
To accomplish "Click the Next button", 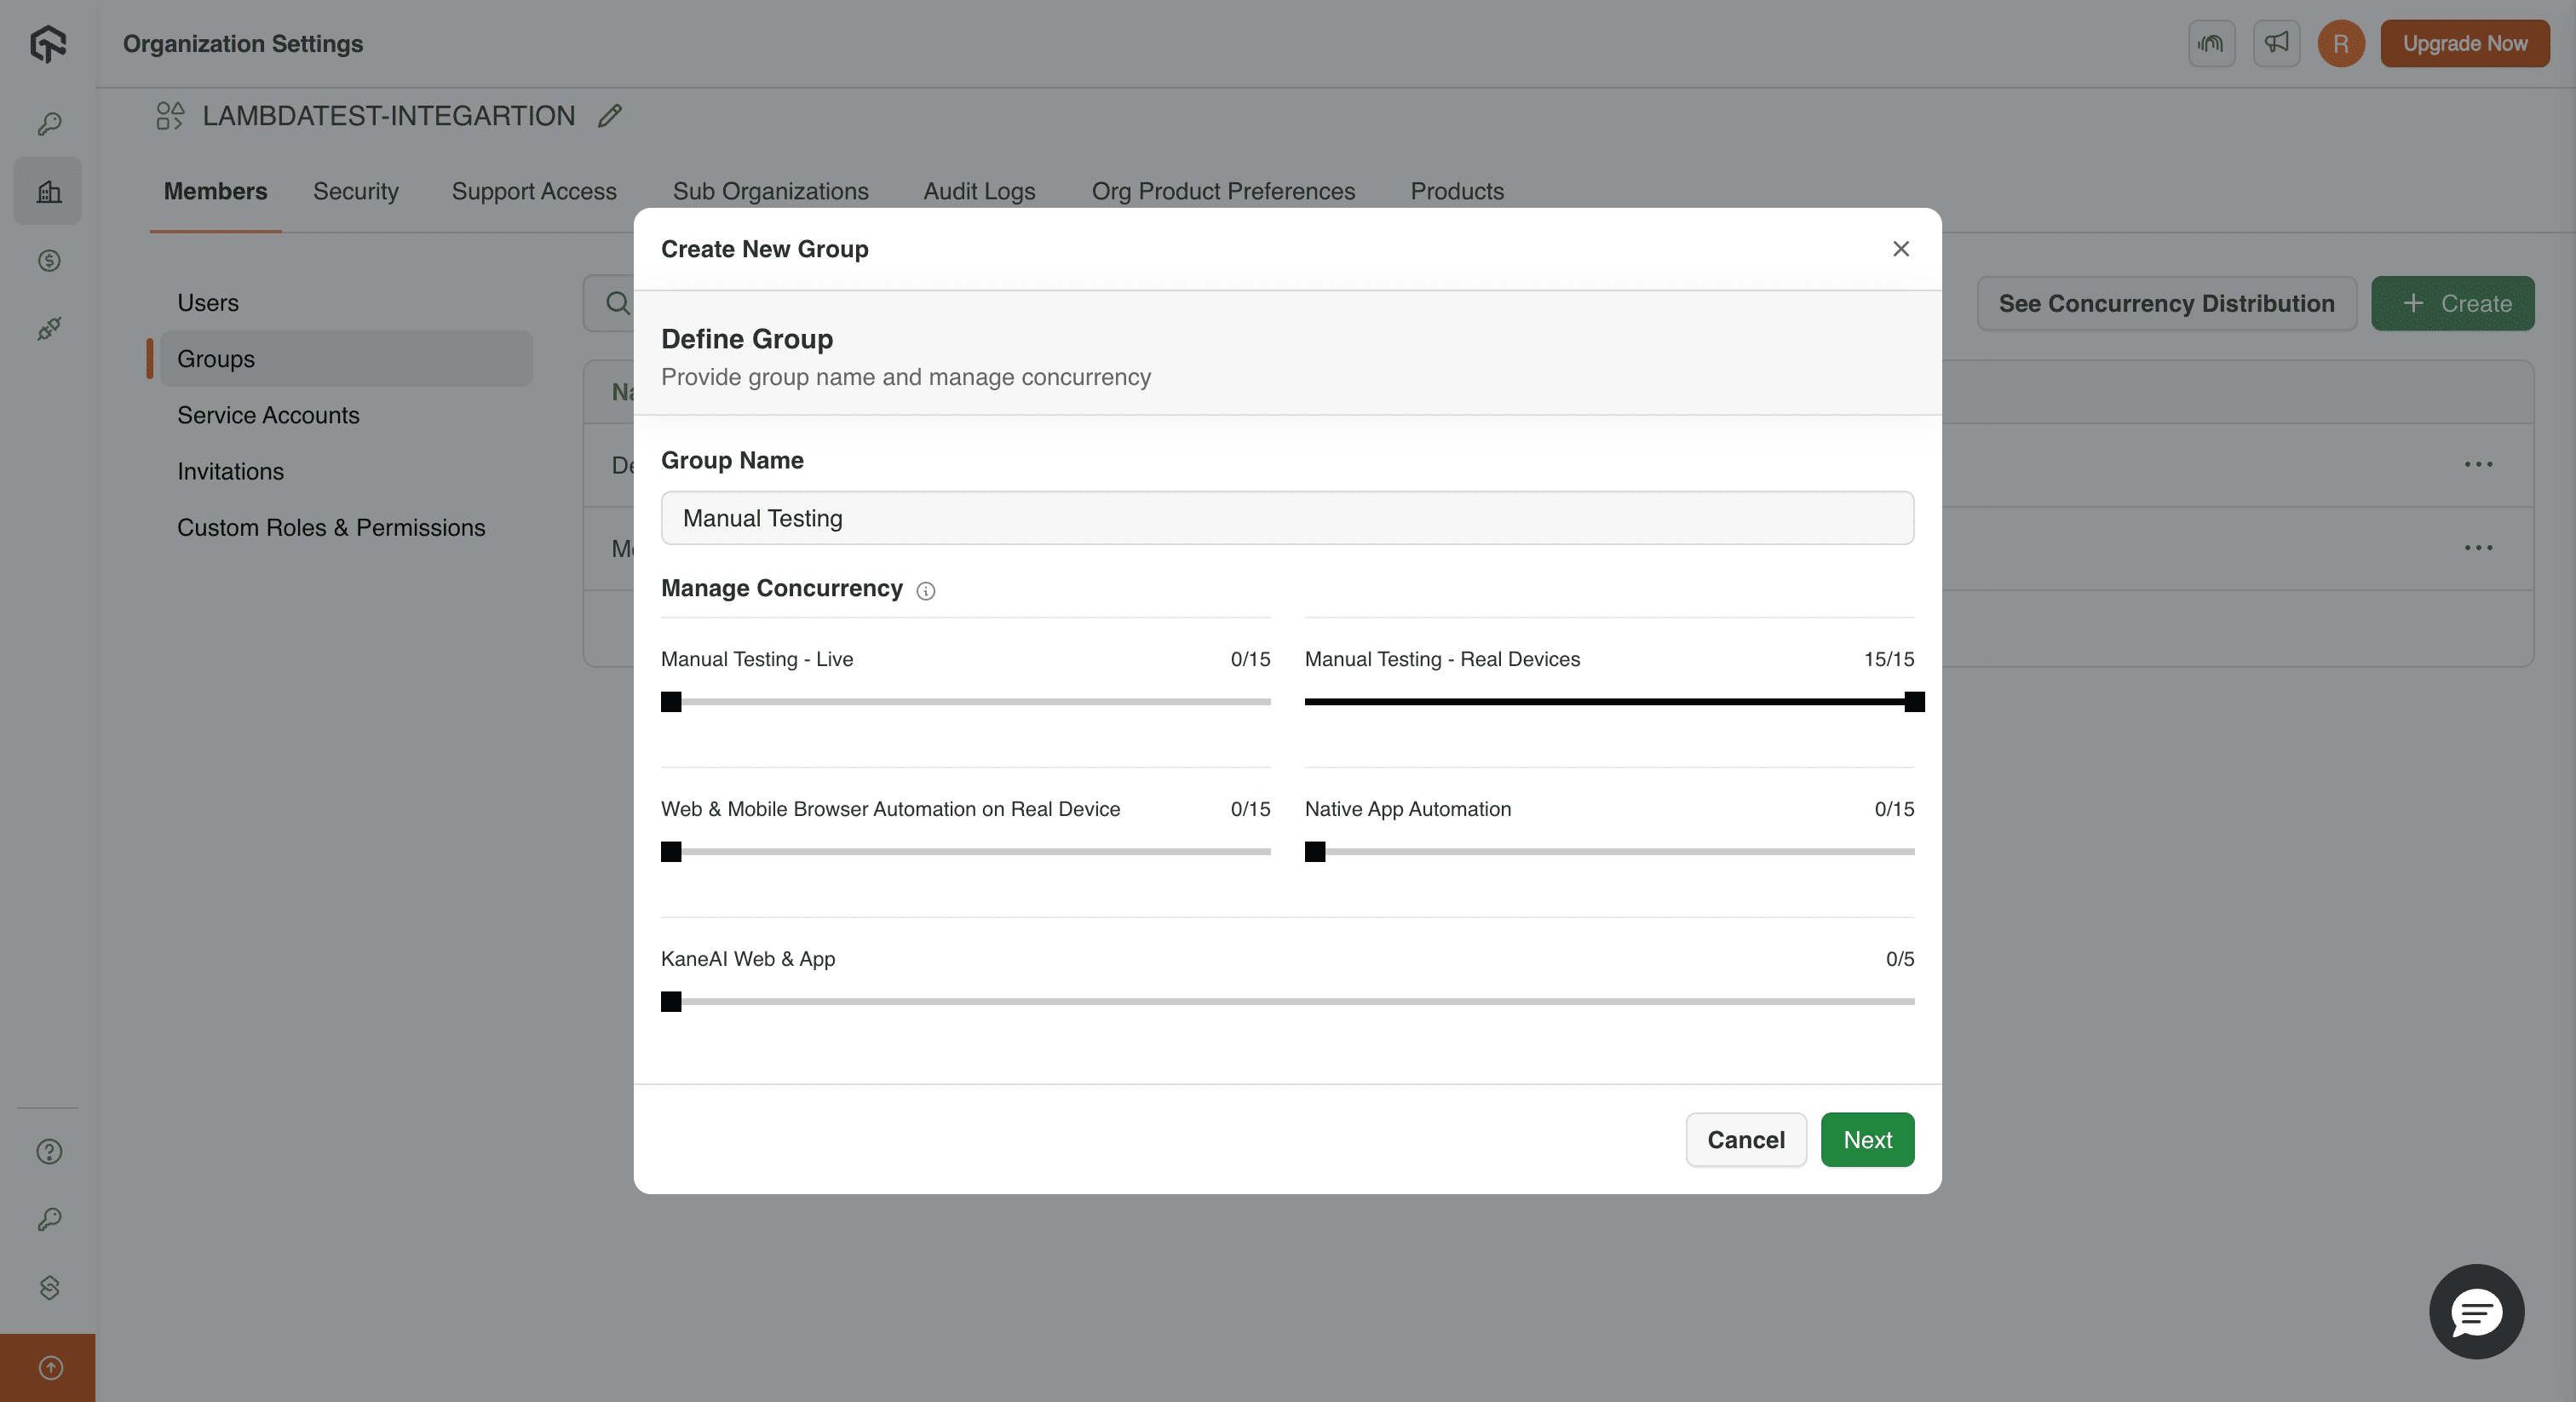I will pyautogui.click(x=1866, y=1139).
